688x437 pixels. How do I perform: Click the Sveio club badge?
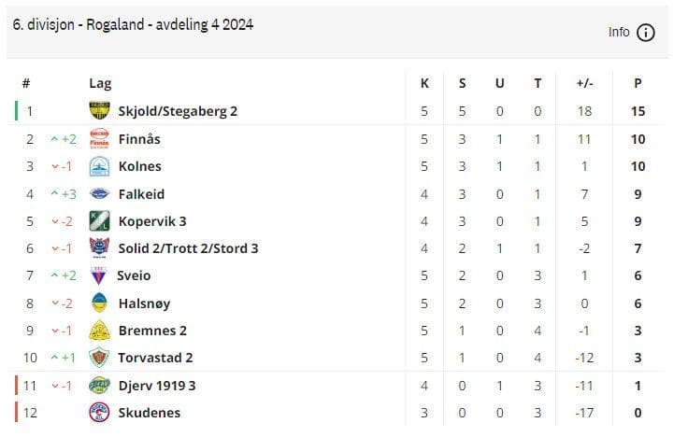pos(99,275)
